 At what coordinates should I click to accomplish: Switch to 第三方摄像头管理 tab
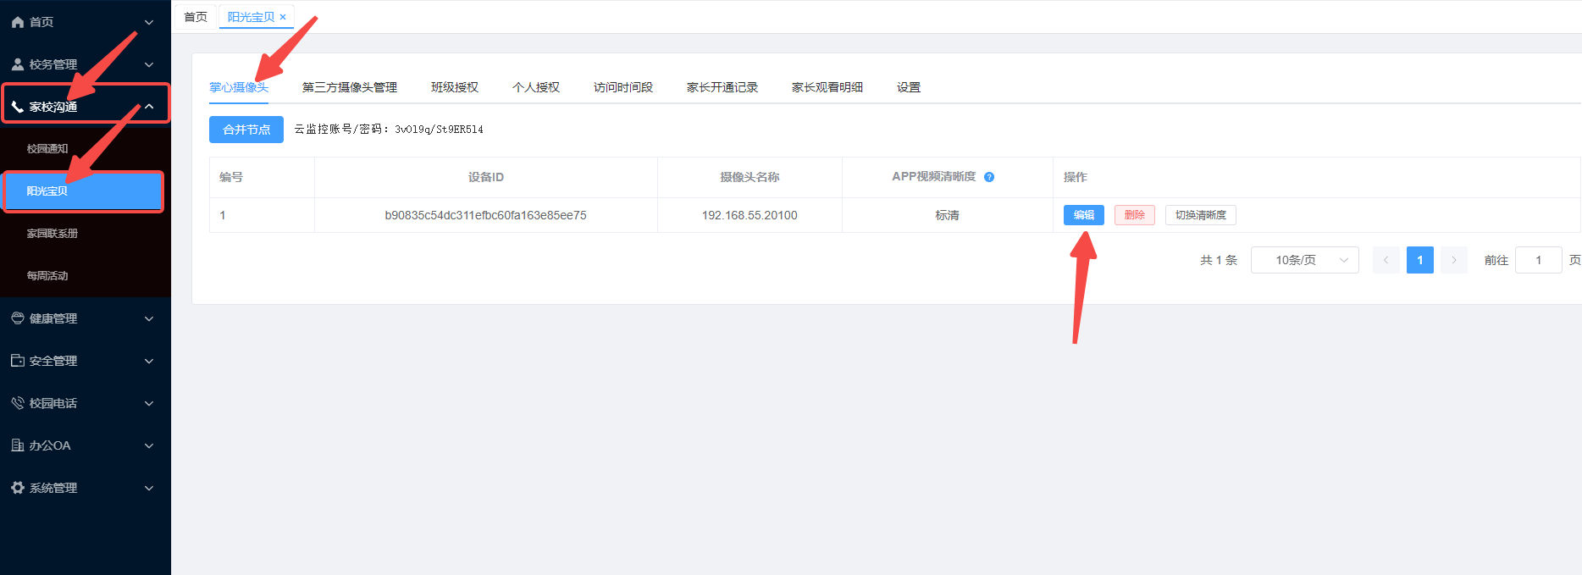pos(350,87)
